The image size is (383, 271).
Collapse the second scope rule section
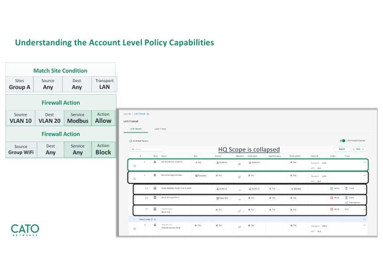(134, 179)
